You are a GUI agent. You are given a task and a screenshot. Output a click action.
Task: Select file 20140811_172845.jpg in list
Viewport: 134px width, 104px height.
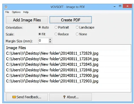pyautogui.click(x=68, y=65)
